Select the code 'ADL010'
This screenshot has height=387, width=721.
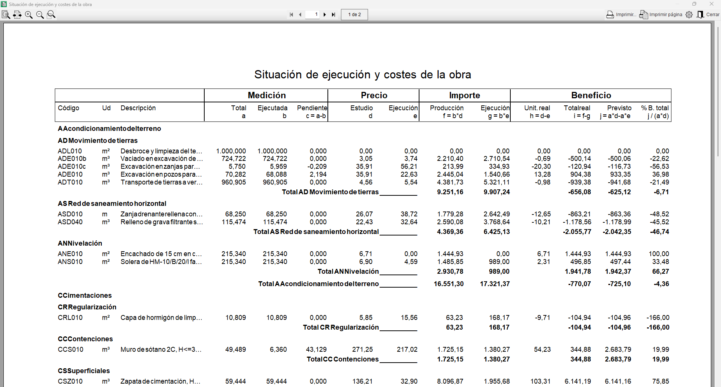(x=70, y=151)
